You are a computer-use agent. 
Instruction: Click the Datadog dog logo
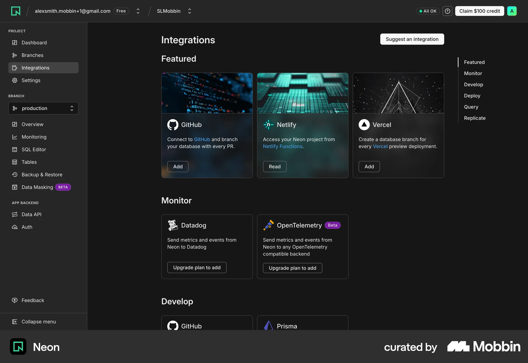tap(173, 225)
